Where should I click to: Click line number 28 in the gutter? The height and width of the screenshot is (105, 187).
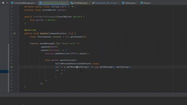(11, 67)
